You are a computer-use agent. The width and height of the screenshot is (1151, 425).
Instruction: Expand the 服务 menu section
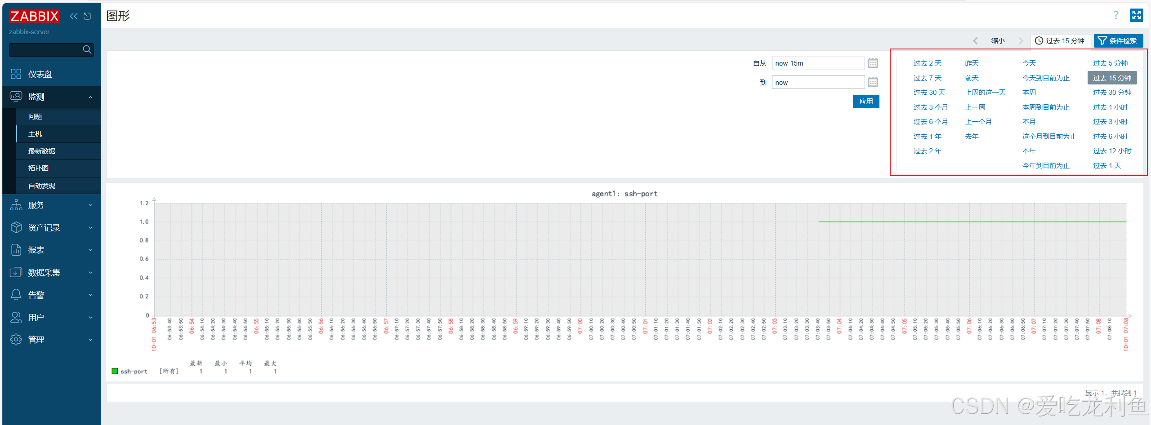click(x=90, y=205)
